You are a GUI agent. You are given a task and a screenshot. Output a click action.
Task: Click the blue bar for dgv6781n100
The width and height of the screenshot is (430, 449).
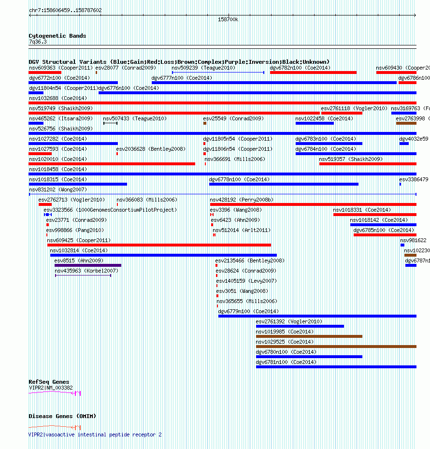click(x=336, y=367)
